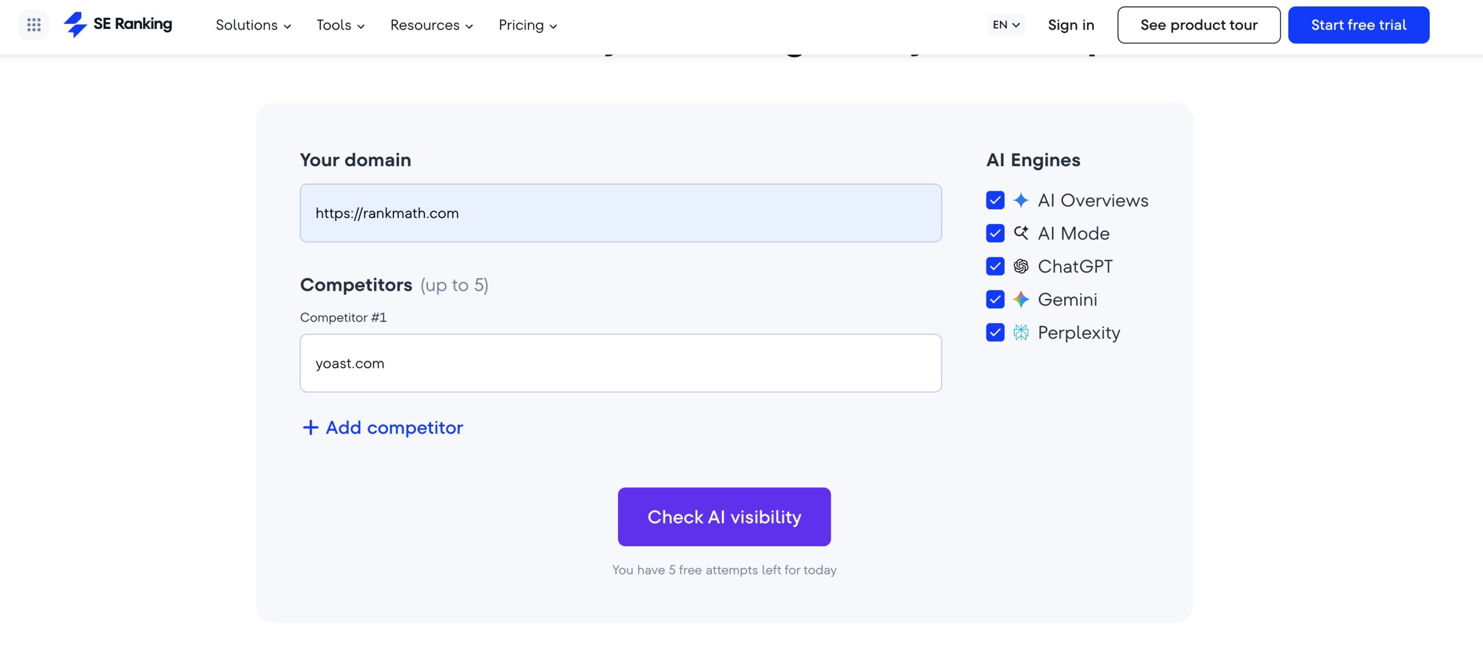Screen dimensions: 1483x650
Task: Uncheck the Perplexity checkbox
Action: (x=995, y=333)
